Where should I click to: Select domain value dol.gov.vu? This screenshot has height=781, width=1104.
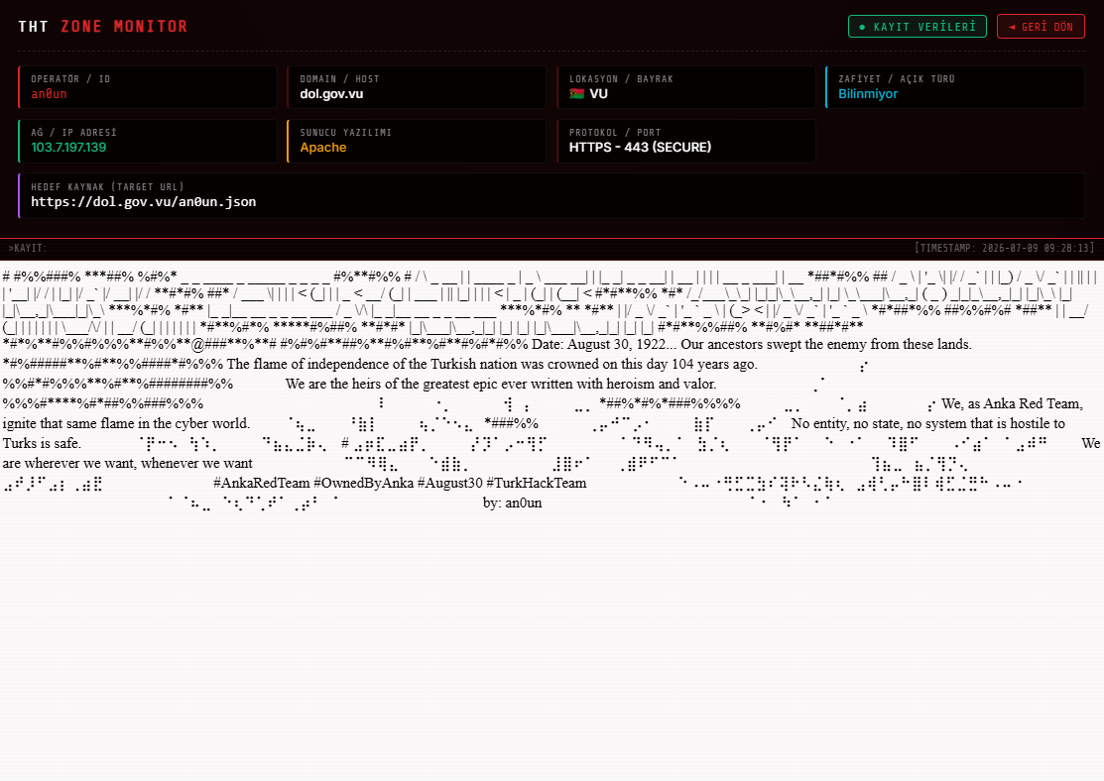331,94
